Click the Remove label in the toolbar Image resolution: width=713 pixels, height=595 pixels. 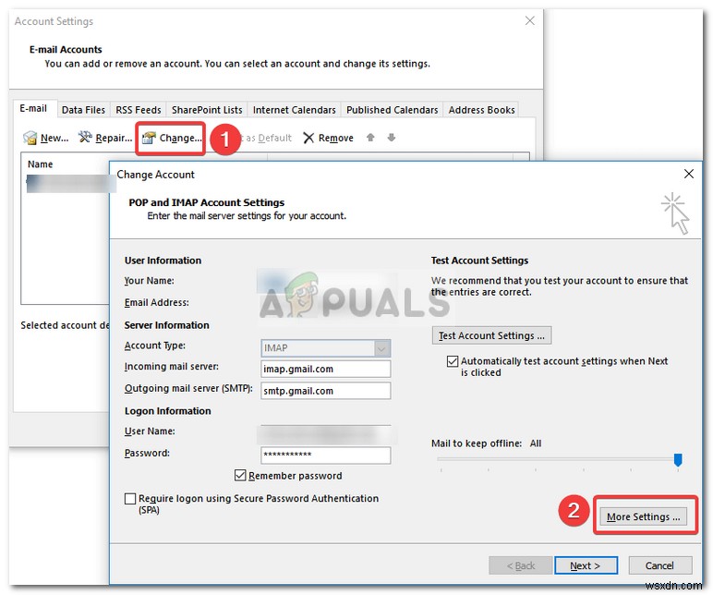tap(335, 138)
